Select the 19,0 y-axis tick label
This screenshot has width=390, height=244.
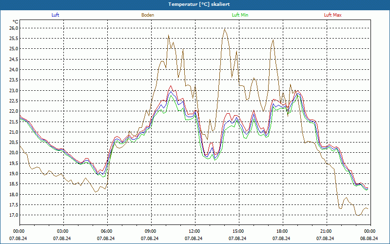point(13,174)
